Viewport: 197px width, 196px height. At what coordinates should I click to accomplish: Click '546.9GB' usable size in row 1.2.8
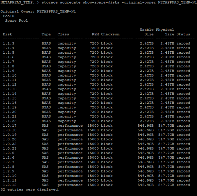146,167
